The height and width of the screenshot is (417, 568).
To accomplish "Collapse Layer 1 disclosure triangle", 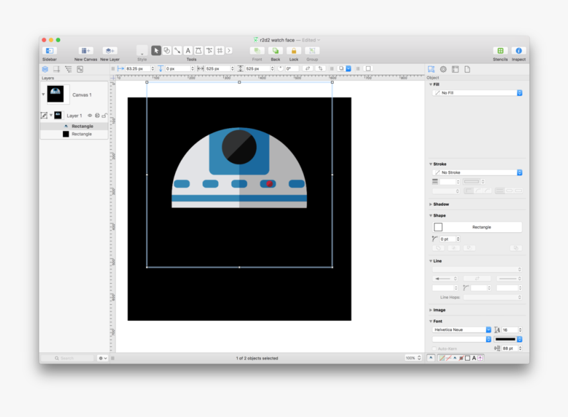I will coord(51,115).
